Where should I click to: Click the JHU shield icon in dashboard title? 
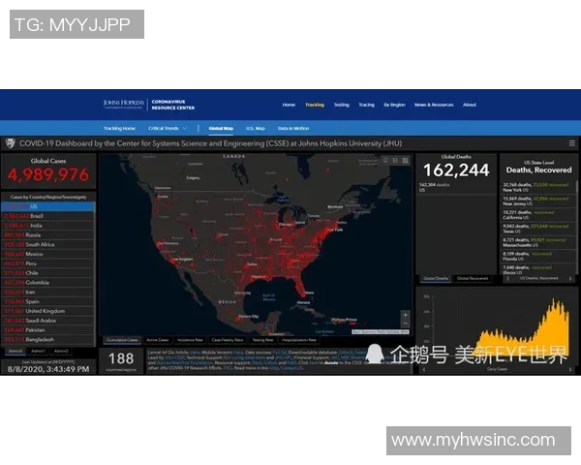[x=10, y=142]
